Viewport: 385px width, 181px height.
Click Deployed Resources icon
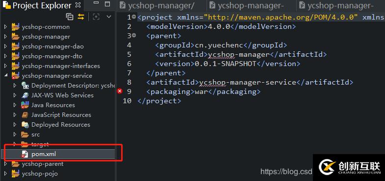click(x=25, y=125)
